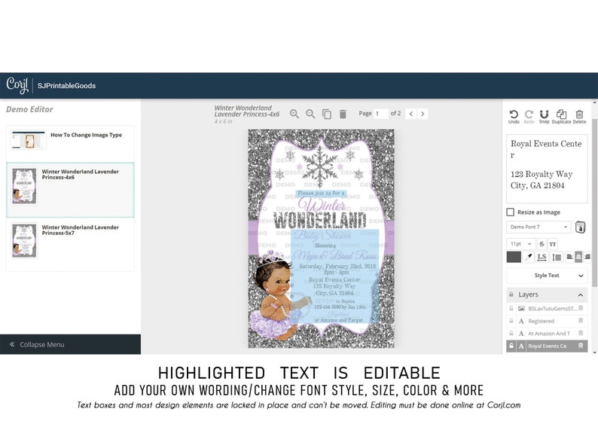Delete the Registered layer
The image size is (598, 427).
581,321
